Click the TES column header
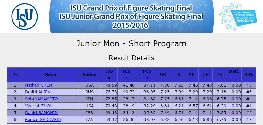Viewport: 263px width, 125px height. (126, 75)
